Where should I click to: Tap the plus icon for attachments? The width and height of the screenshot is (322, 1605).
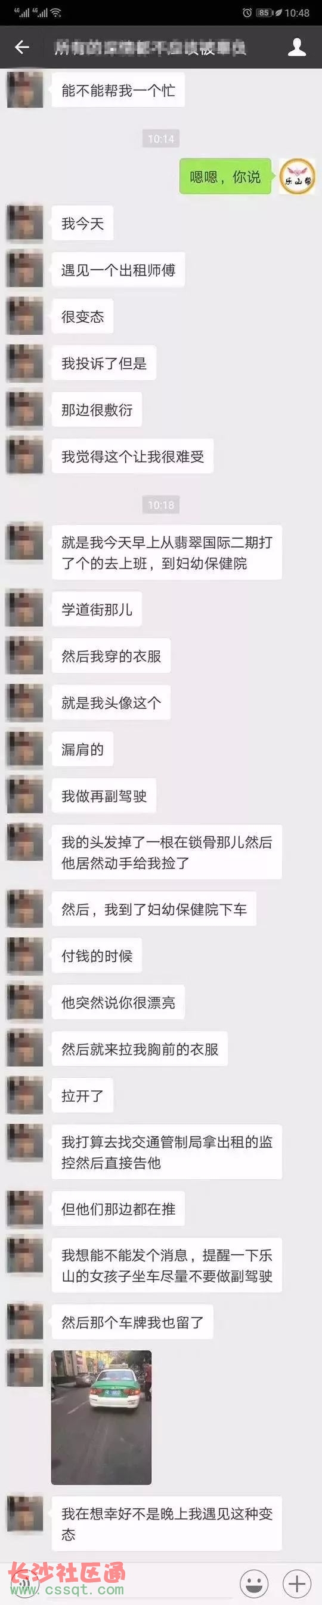pos(297,1582)
